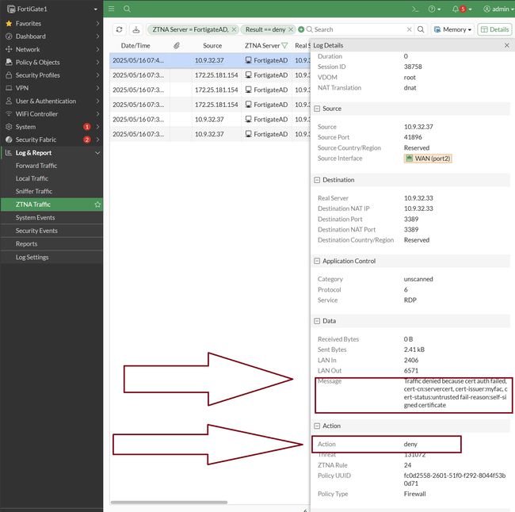Expand the Dashboard menu
515x512 pixels.
point(51,36)
